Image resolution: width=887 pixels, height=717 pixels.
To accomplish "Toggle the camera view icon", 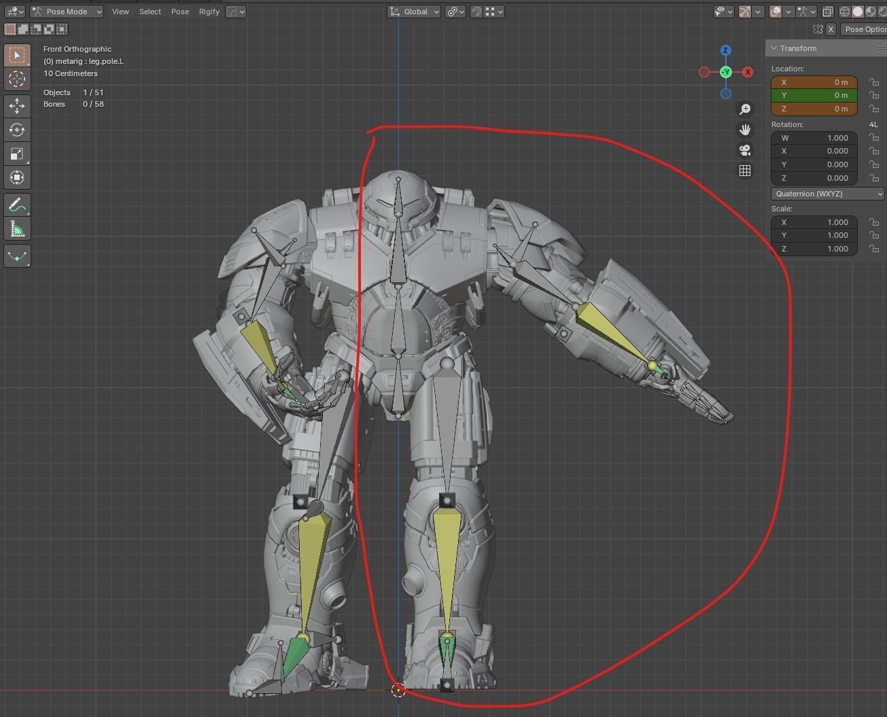I will point(745,150).
